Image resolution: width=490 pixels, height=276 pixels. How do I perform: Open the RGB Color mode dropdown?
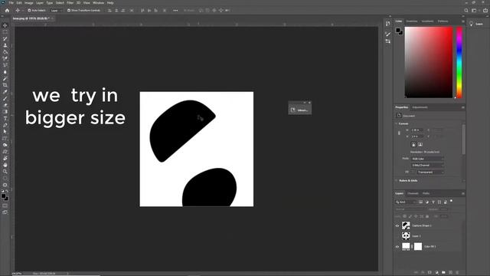pyautogui.click(x=427, y=159)
